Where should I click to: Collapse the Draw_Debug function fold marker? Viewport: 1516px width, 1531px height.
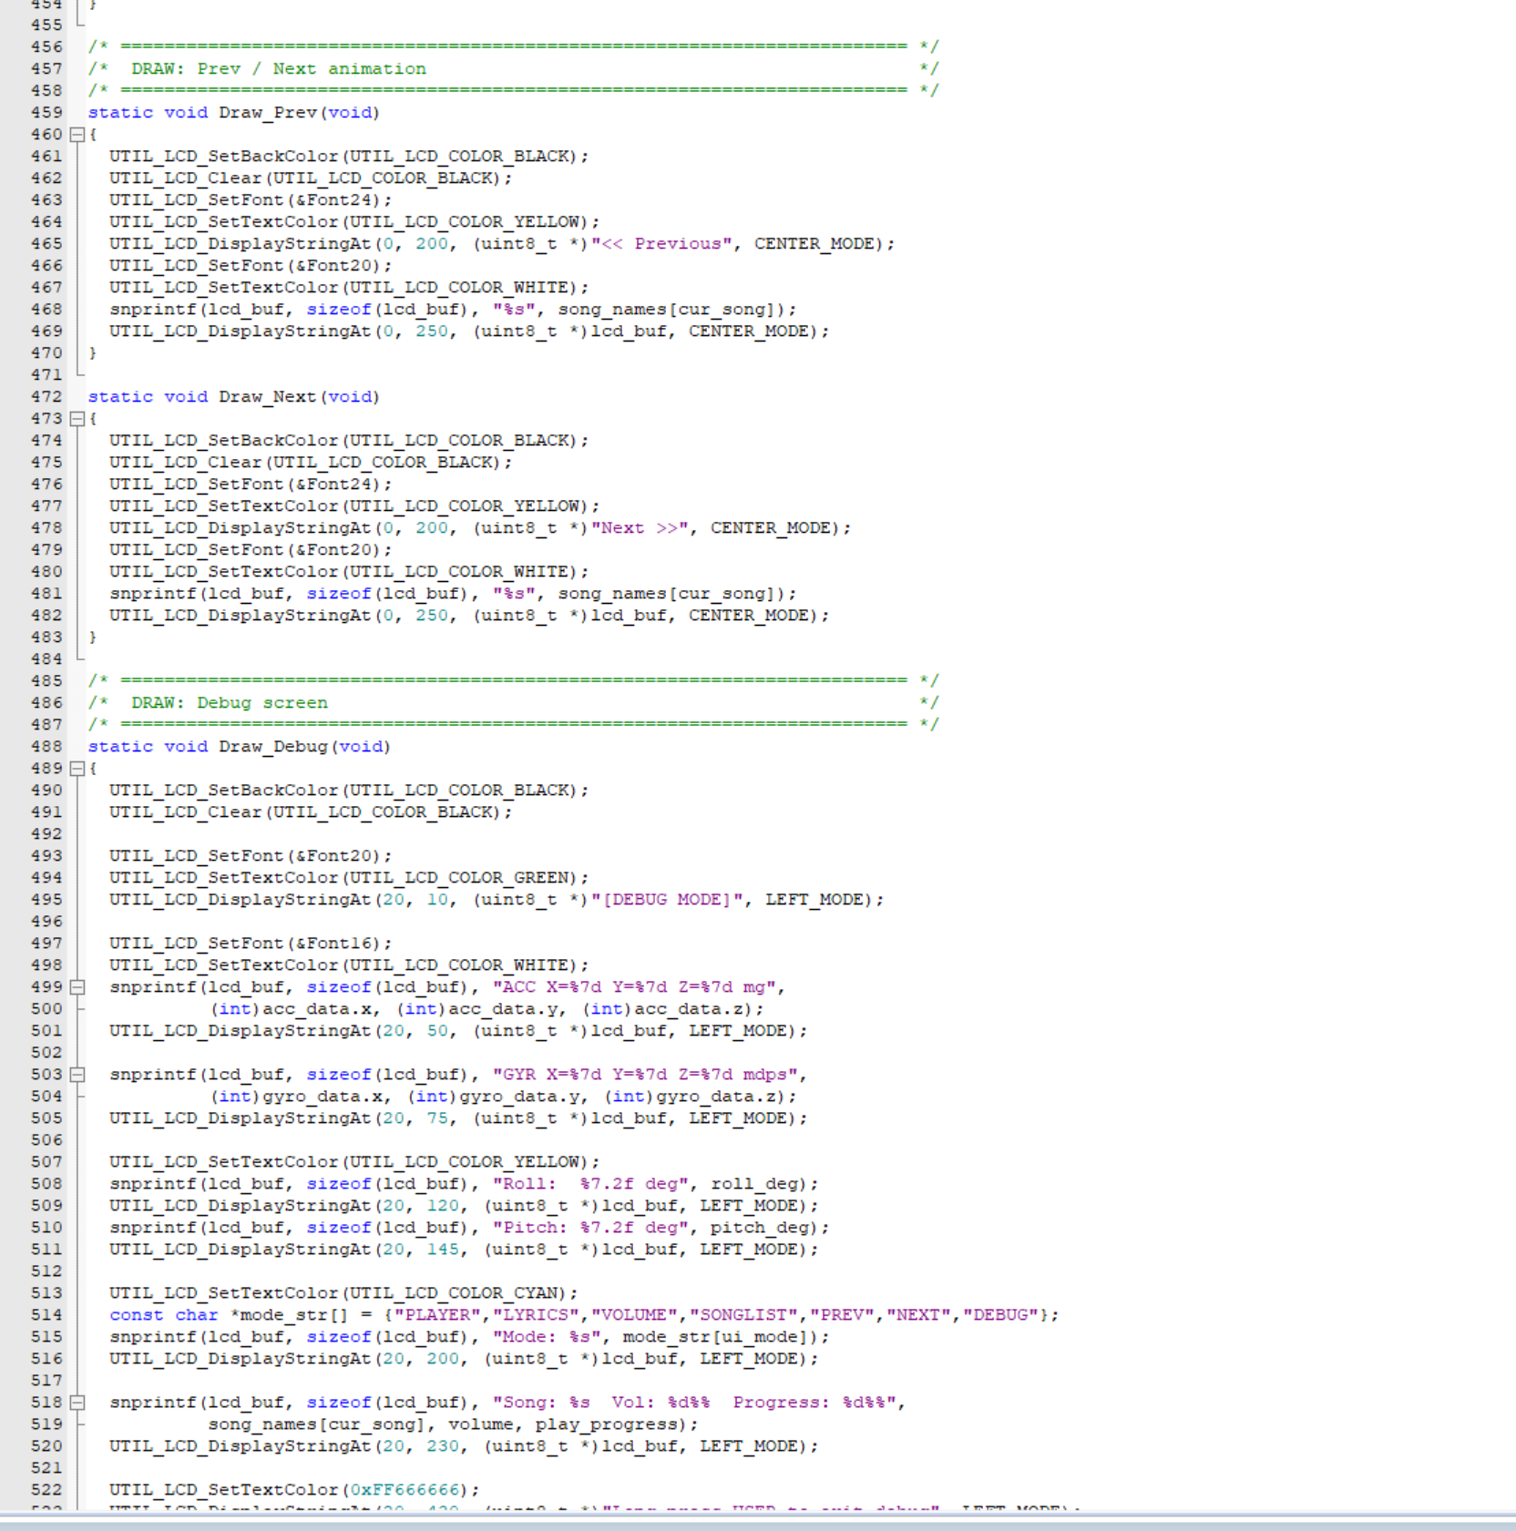tap(77, 769)
